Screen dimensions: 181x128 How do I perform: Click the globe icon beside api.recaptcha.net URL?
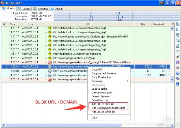tap(50, 71)
